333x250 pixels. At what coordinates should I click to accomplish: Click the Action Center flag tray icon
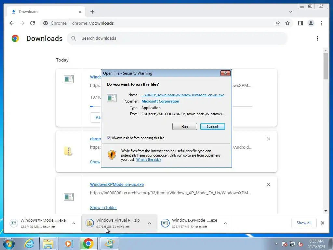(x=285, y=244)
